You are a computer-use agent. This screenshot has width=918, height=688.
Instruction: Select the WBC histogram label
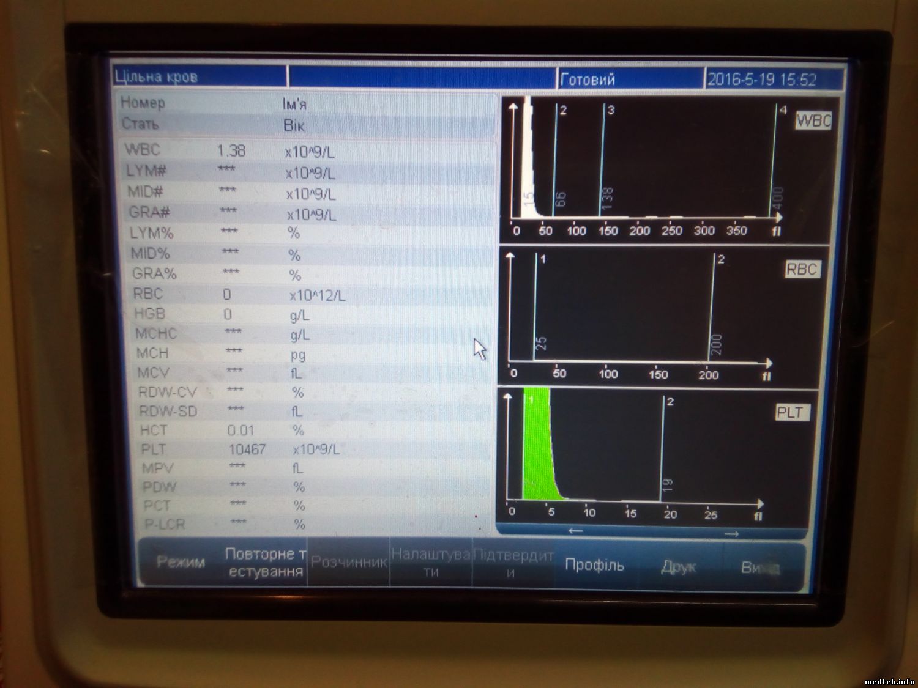click(x=813, y=121)
